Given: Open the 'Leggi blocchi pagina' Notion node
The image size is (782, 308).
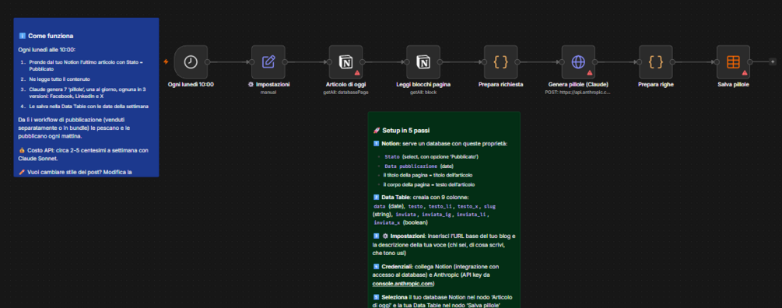Looking at the screenshot, I should (x=423, y=61).
